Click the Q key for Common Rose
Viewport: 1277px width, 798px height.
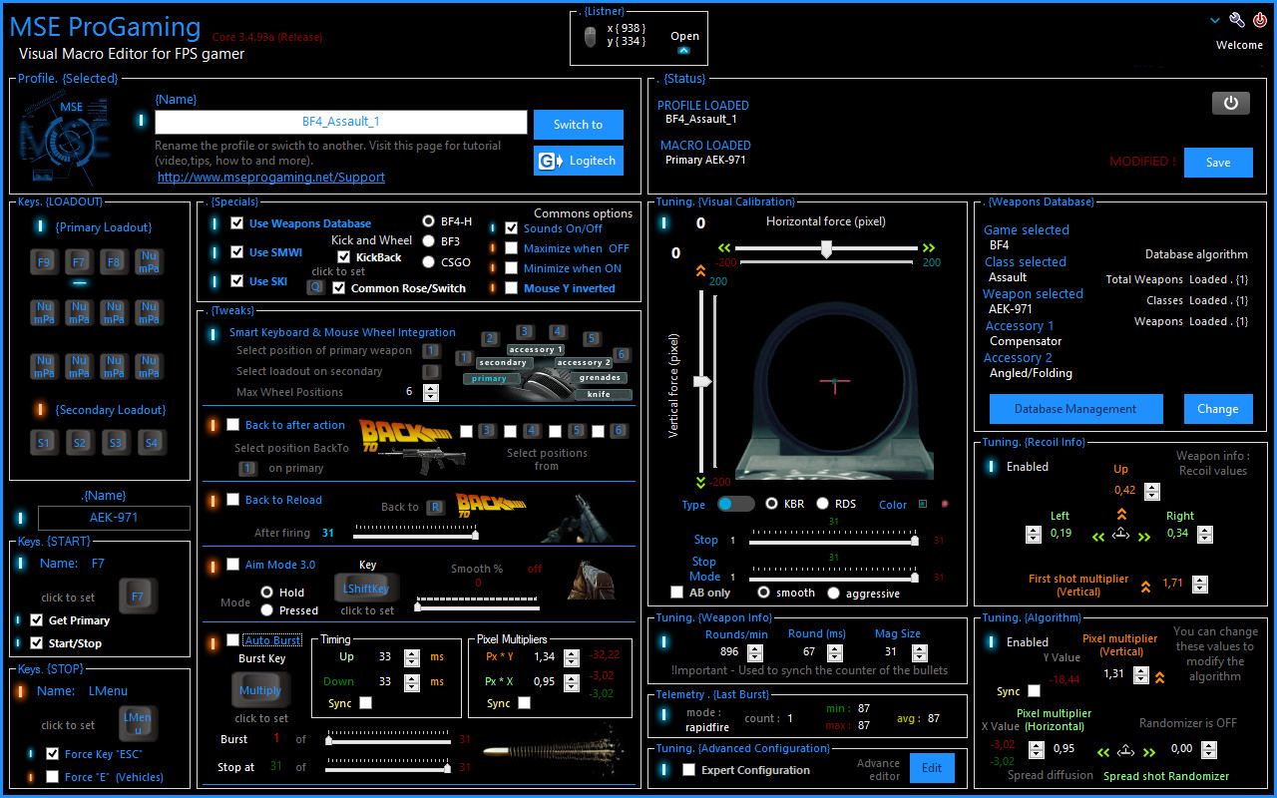tap(315, 287)
